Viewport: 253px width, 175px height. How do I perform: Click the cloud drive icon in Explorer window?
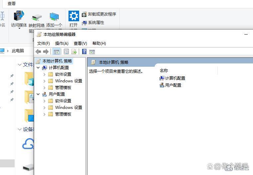[28, 144]
